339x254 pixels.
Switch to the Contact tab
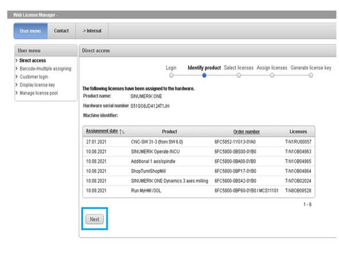tap(61, 31)
